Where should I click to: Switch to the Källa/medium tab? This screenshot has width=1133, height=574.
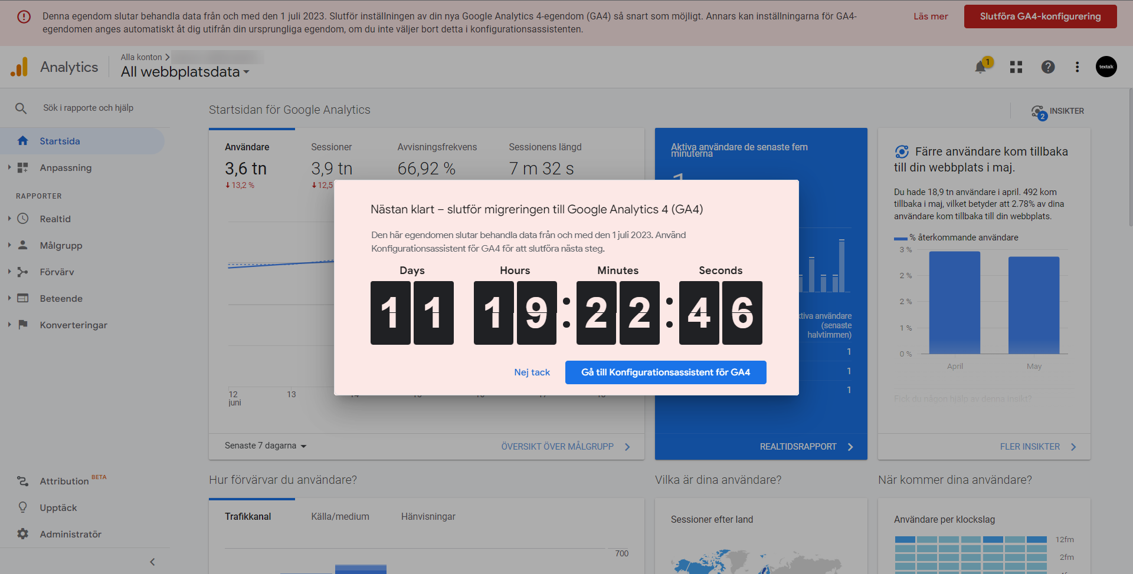(340, 516)
